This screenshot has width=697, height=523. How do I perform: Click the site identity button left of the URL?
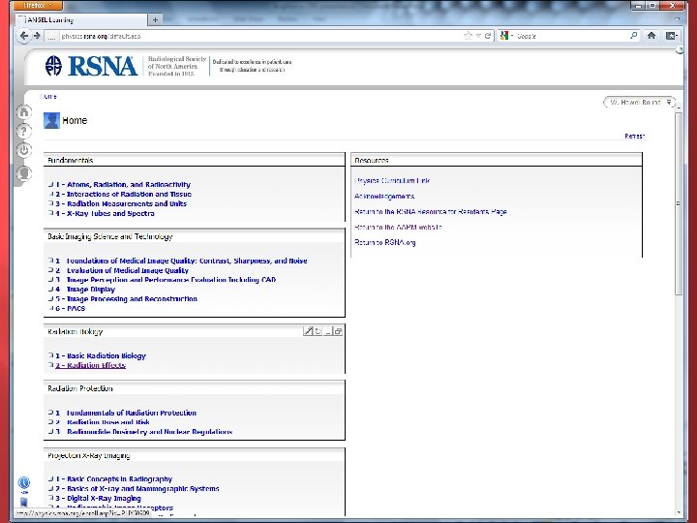coord(51,37)
